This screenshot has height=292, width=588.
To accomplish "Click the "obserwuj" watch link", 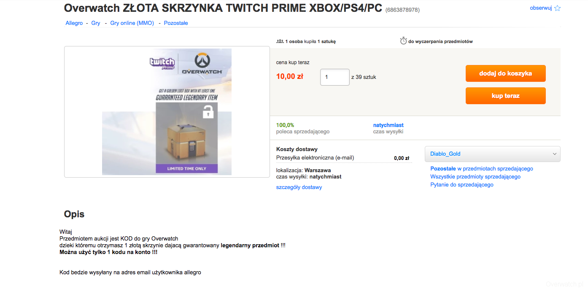I will point(541,8).
